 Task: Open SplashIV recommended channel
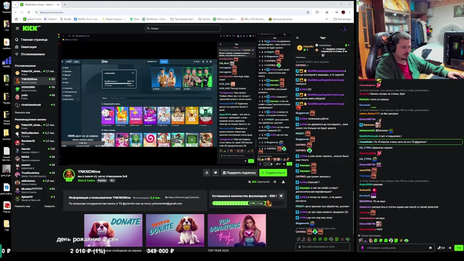tap(35, 198)
